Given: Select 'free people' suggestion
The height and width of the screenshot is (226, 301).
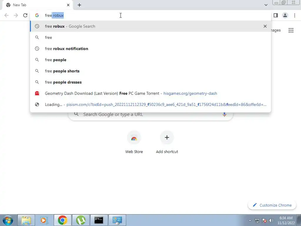Looking at the screenshot, I should (150, 60).
